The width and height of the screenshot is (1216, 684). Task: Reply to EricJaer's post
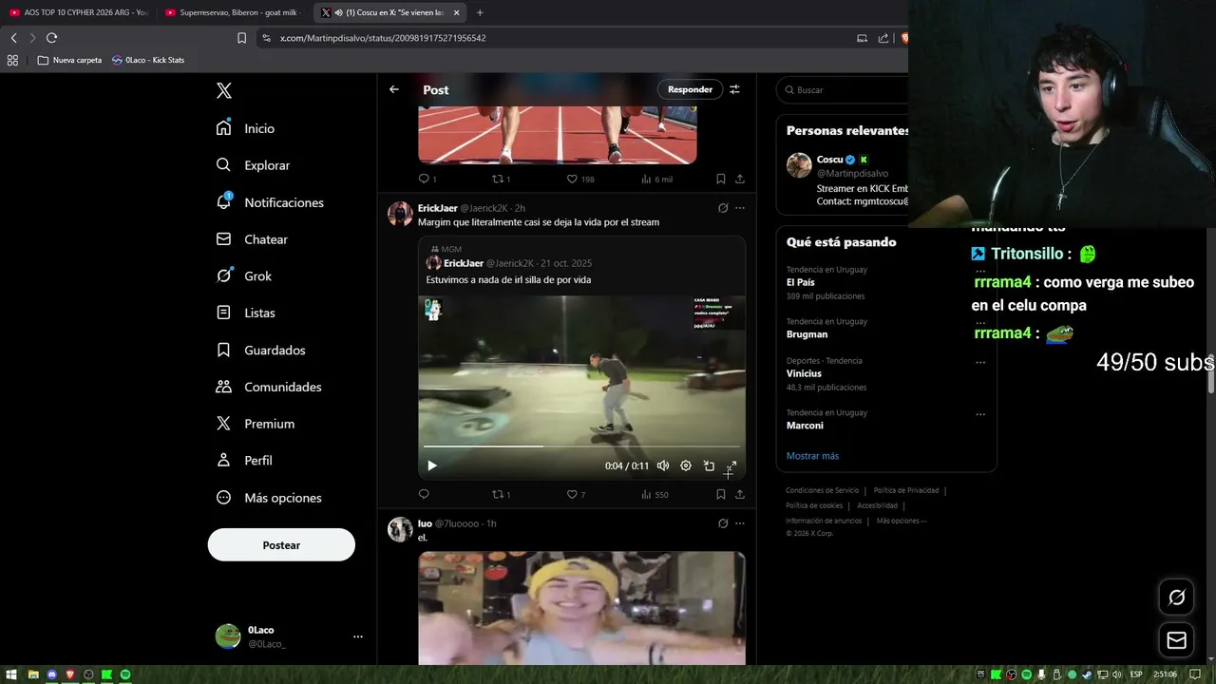click(x=424, y=494)
